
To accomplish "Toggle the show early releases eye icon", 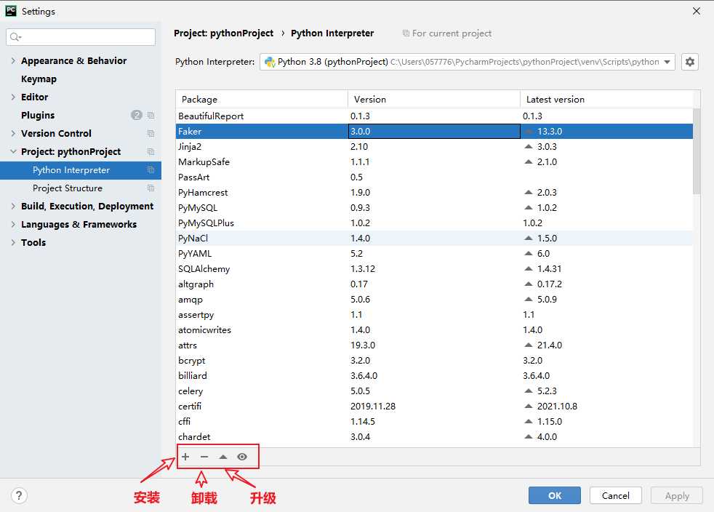I will (242, 457).
